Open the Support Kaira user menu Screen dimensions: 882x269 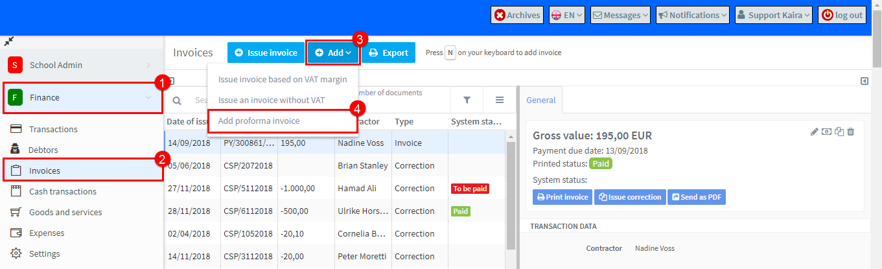[x=774, y=15]
